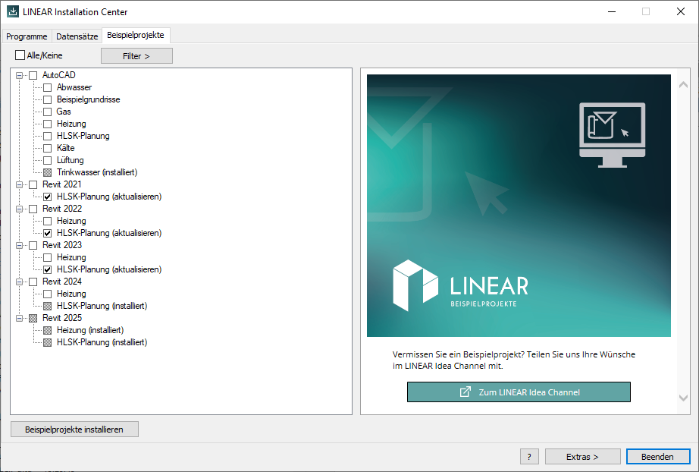Collapse the AutoCAD tree node
The height and width of the screenshot is (472, 699).
click(x=19, y=75)
